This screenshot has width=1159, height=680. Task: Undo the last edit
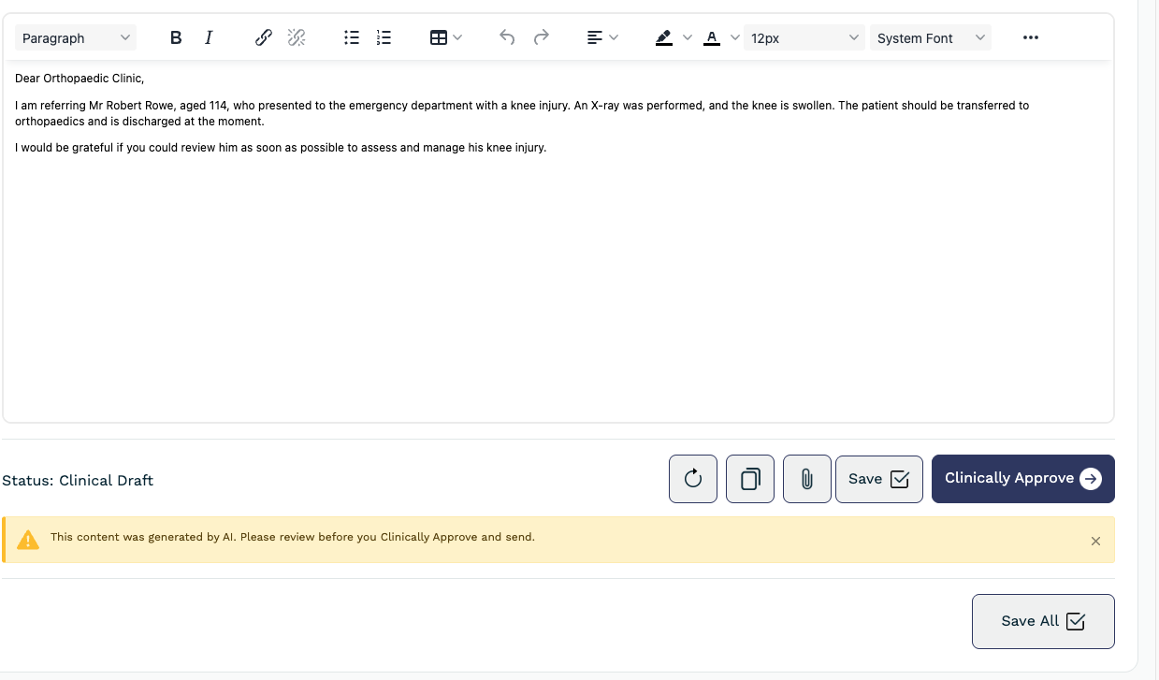(507, 38)
